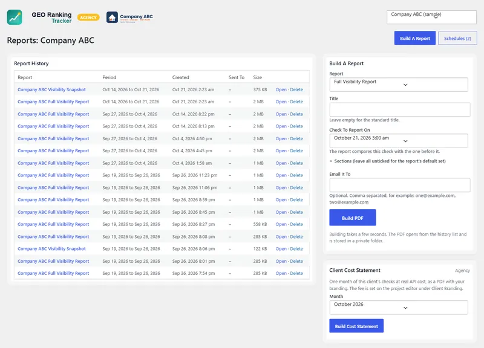Open Visibility Snapshot created Oct 21 2:23 am
484x348 pixels.
coord(51,89)
